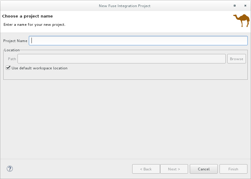
Task: Click the Project Name label
Action: point(15,41)
